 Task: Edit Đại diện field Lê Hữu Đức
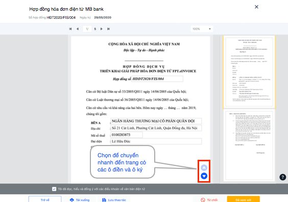(156, 141)
